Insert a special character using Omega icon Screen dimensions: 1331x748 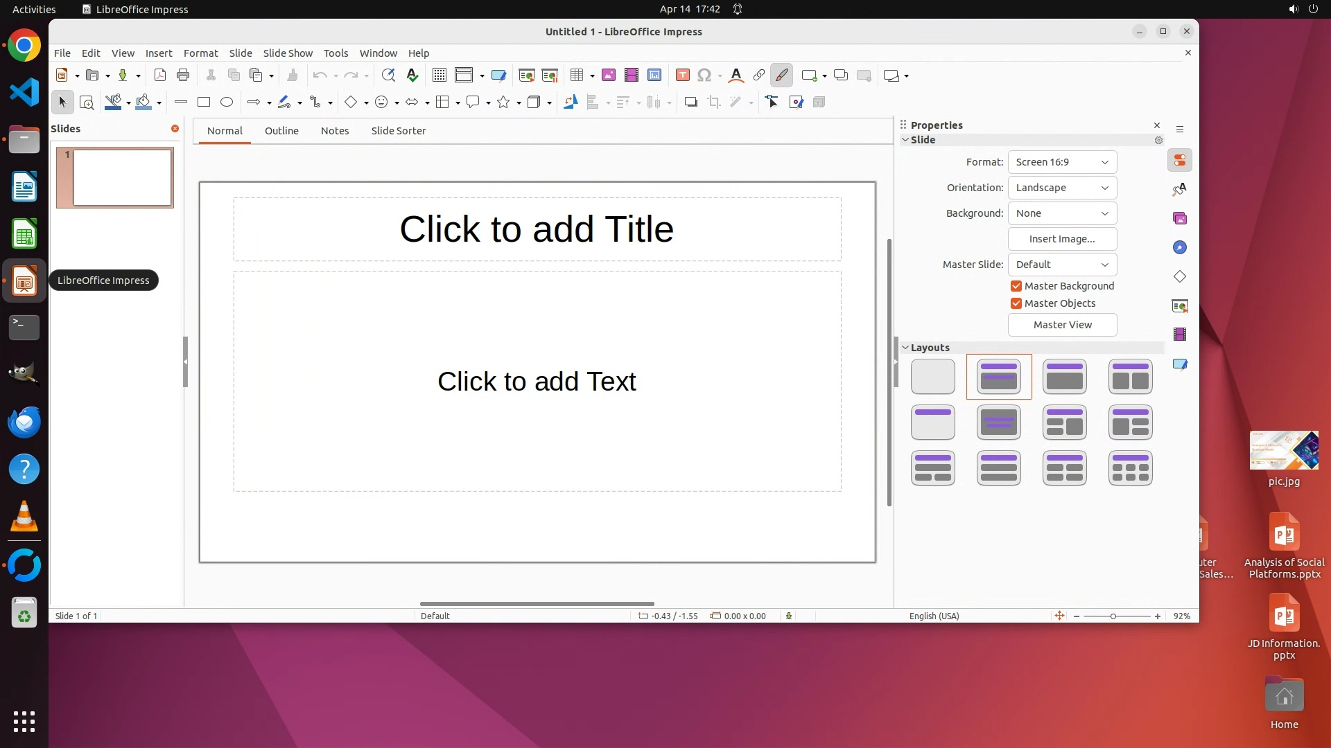tap(704, 75)
